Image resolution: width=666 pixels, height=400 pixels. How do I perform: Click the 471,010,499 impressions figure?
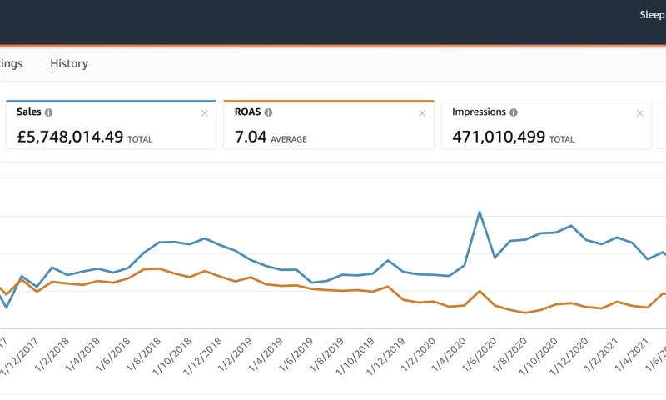498,137
